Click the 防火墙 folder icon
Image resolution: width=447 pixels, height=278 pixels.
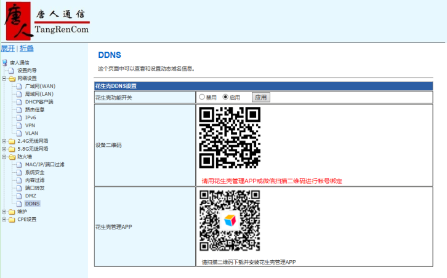12,157
